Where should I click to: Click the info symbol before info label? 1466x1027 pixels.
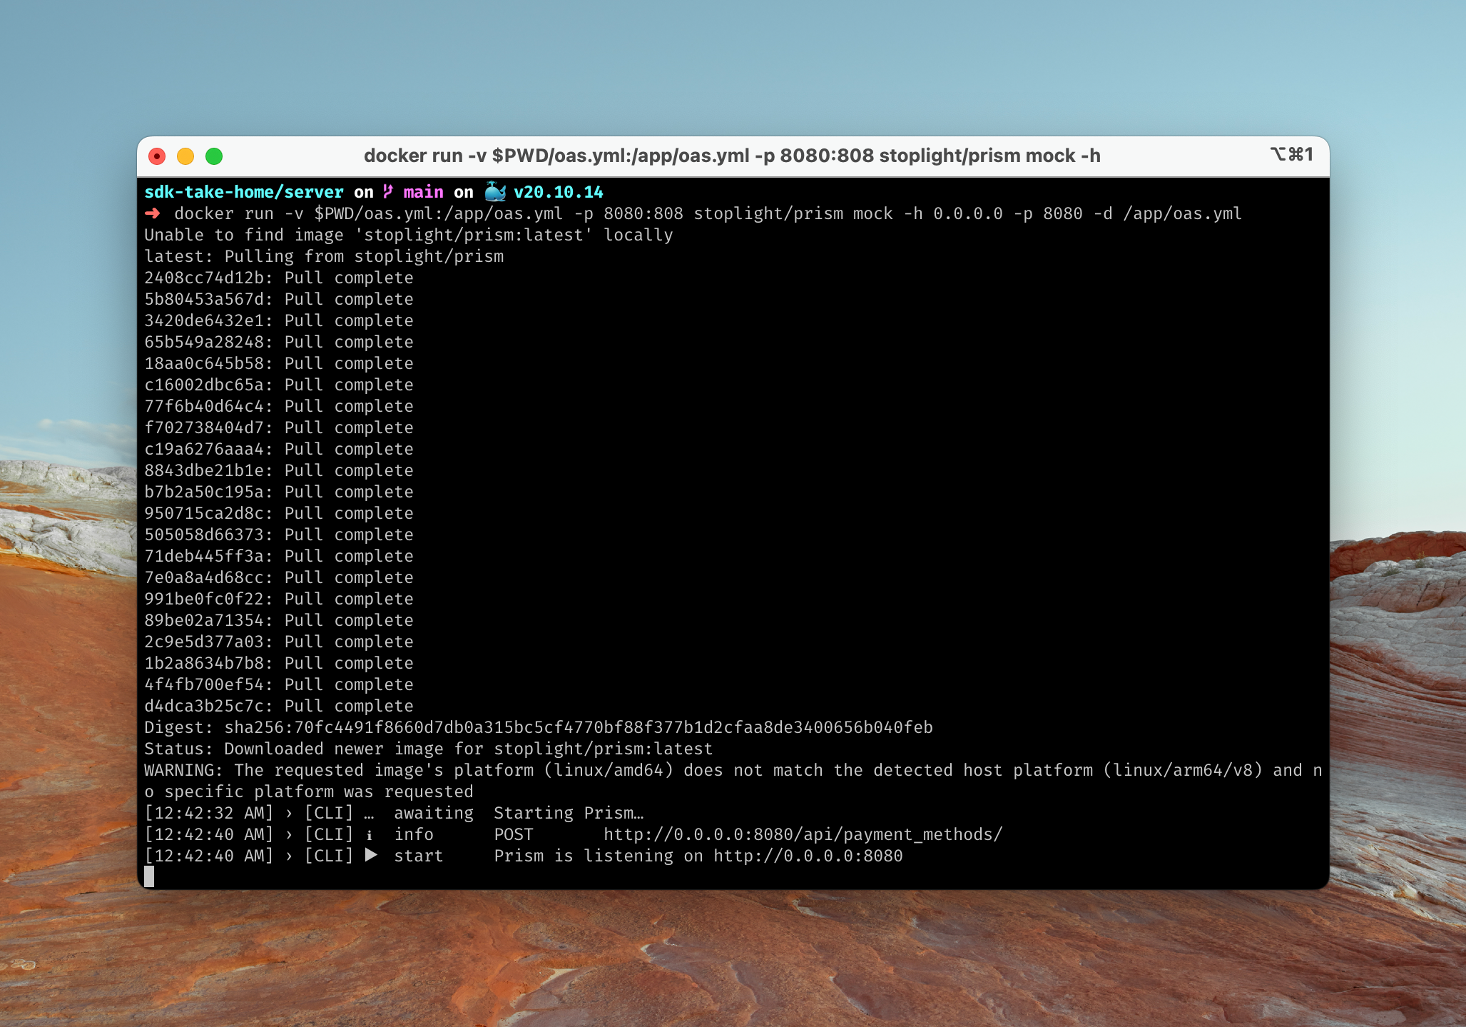(x=369, y=834)
